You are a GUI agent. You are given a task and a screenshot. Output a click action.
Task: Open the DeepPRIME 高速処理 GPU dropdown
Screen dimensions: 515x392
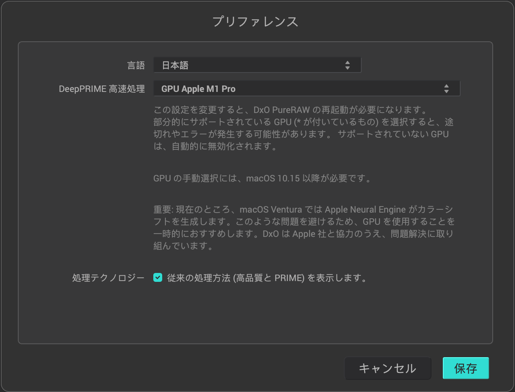(307, 89)
